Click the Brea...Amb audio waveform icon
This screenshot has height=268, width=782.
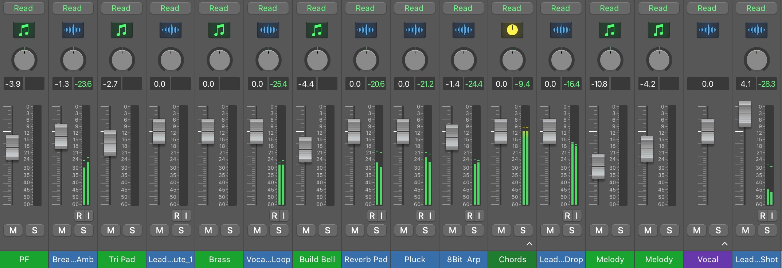pyautogui.click(x=73, y=30)
